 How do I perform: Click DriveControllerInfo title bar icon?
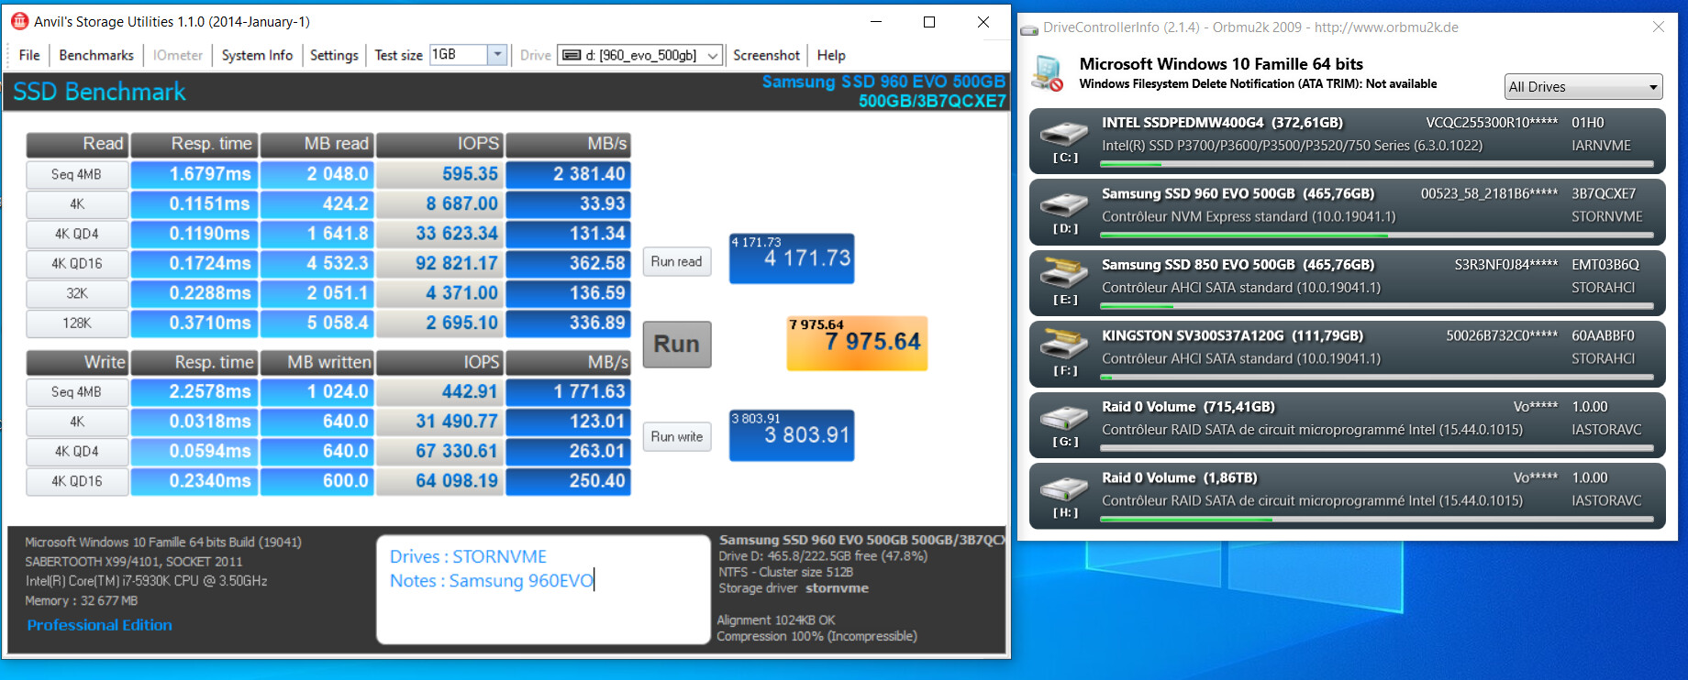(1030, 28)
